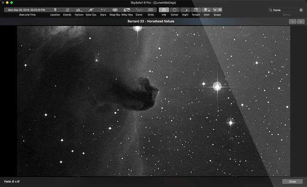307x187 pixels.
Task: Click the Info toolbar icon
Action: (164, 10)
